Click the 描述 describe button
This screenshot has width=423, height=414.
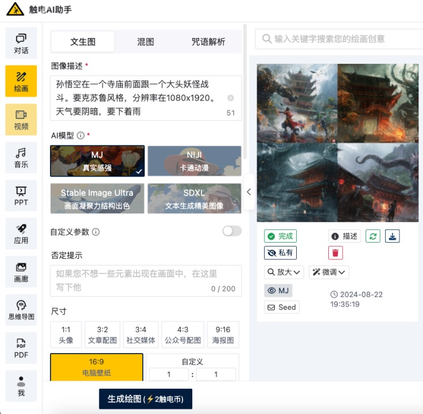click(x=344, y=236)
